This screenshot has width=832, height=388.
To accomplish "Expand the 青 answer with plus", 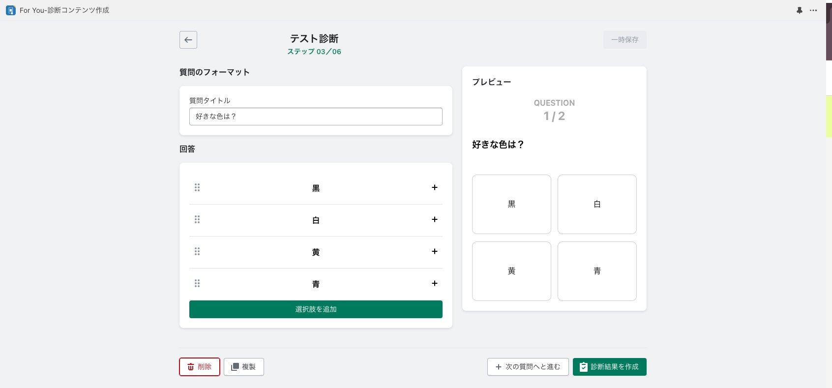I will [x=435, y=283].
